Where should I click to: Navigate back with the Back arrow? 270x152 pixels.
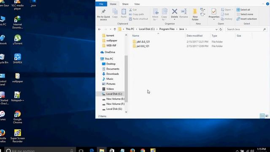coord(100,29)
